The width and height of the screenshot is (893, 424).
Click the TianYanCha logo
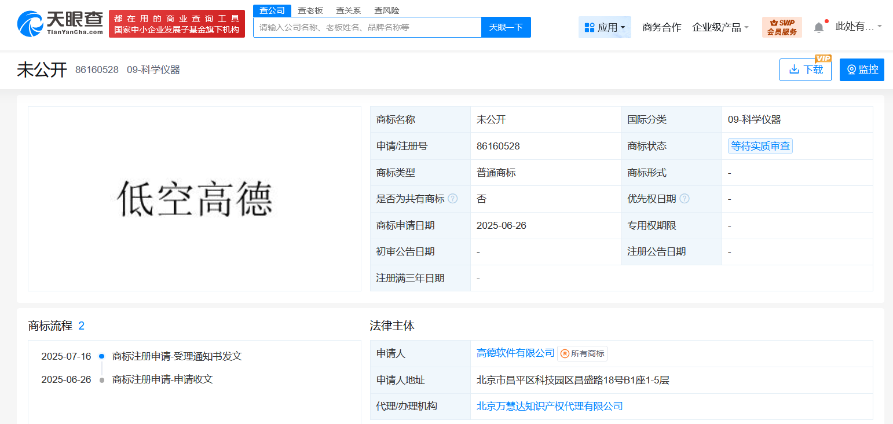coord(60,24)
